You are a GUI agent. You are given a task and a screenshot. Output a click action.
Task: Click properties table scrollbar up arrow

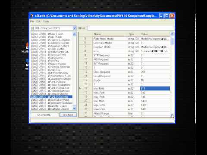point(172,34)
